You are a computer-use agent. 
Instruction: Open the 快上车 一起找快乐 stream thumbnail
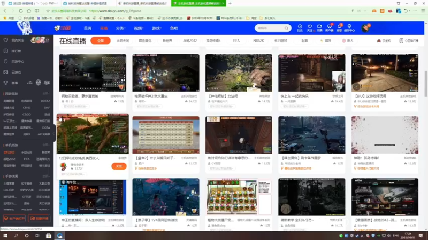312,73
